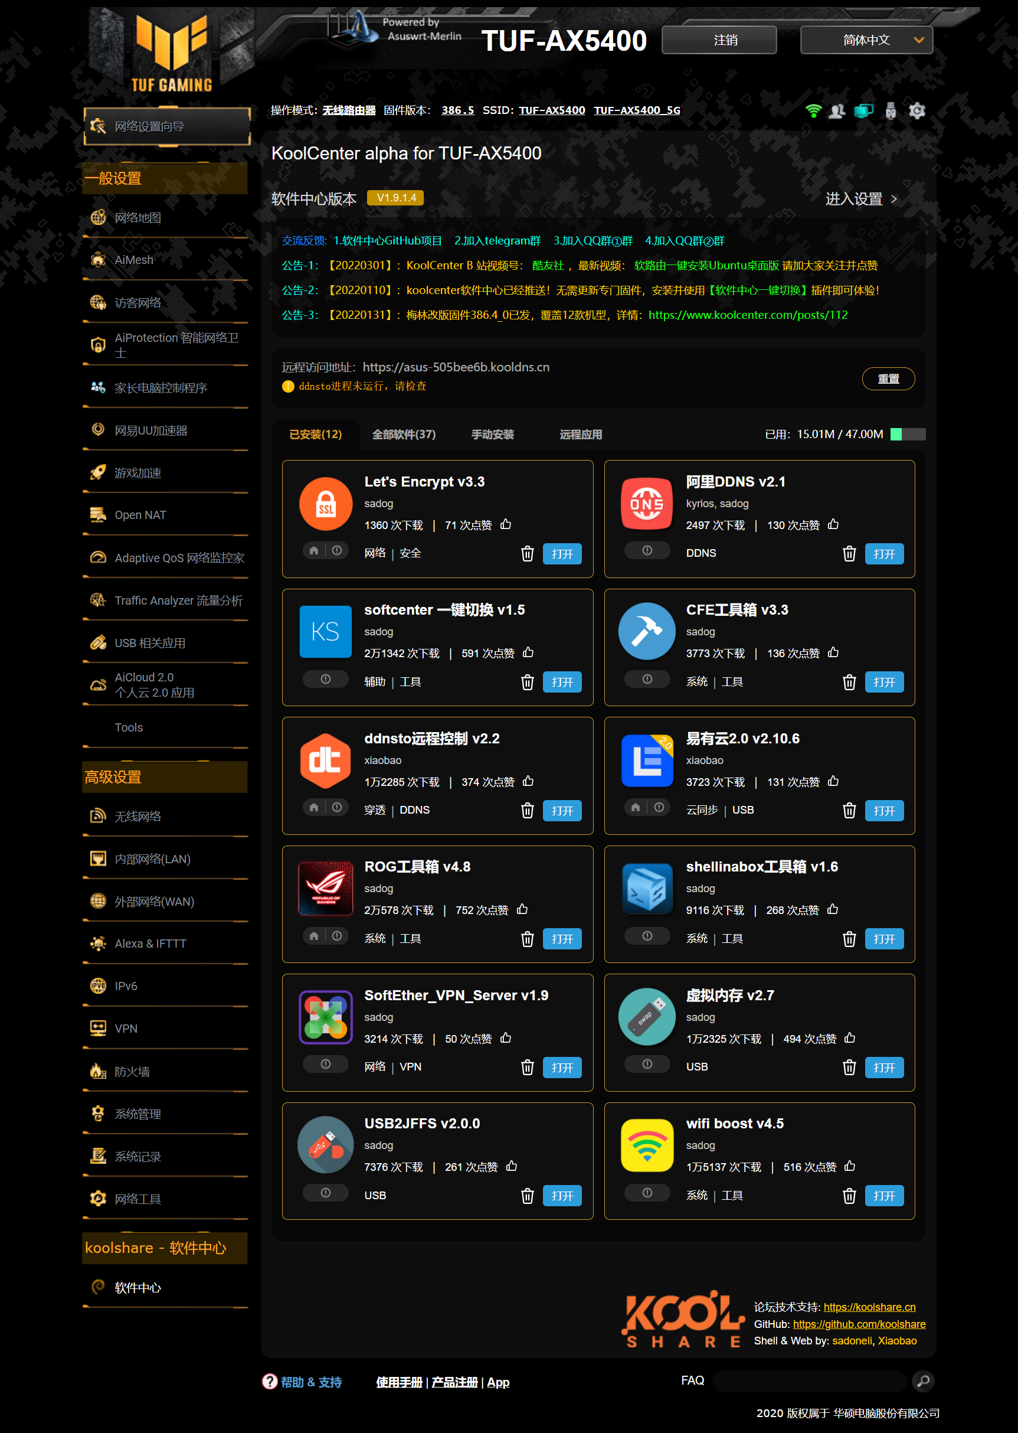This screenshot has width=1018, height=1433.
Task: Click trash icon for 虚拟内存 plugin
Action: (849, 1068)
